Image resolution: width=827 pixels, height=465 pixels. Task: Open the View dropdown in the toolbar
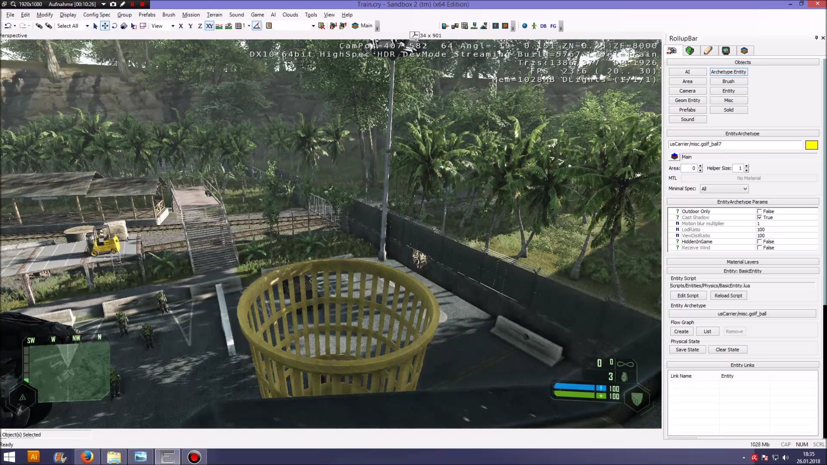[x=172, y=26]
